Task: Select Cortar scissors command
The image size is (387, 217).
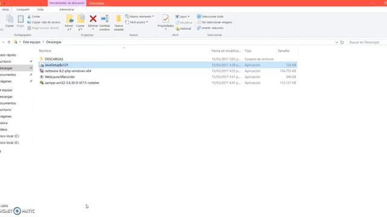Action: (x=34, y=16)
